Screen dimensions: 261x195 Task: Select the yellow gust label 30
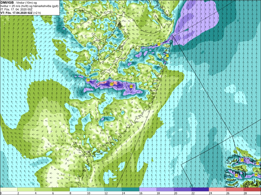pyautogui.click(x=88, y=80)
